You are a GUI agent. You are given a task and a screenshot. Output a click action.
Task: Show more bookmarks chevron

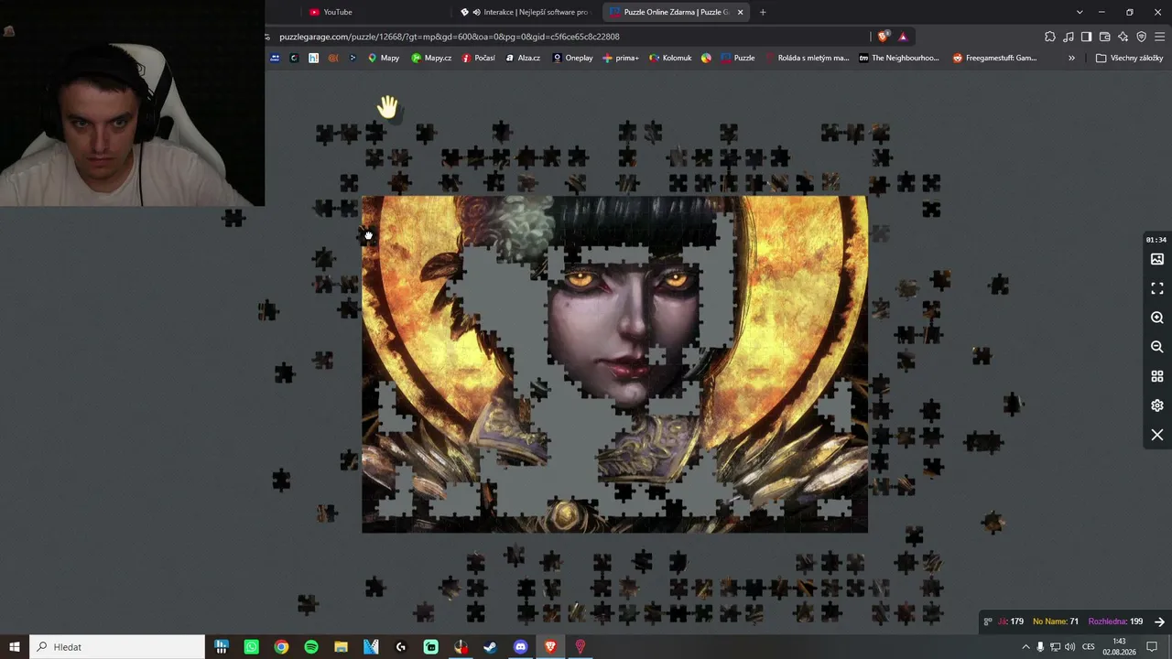pos(1071,58)
